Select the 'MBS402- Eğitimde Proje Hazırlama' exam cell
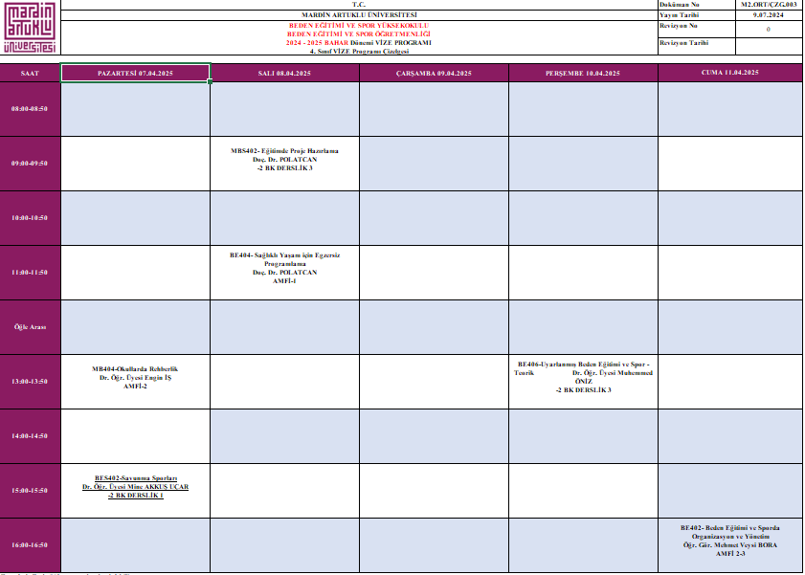 [284, 163]
